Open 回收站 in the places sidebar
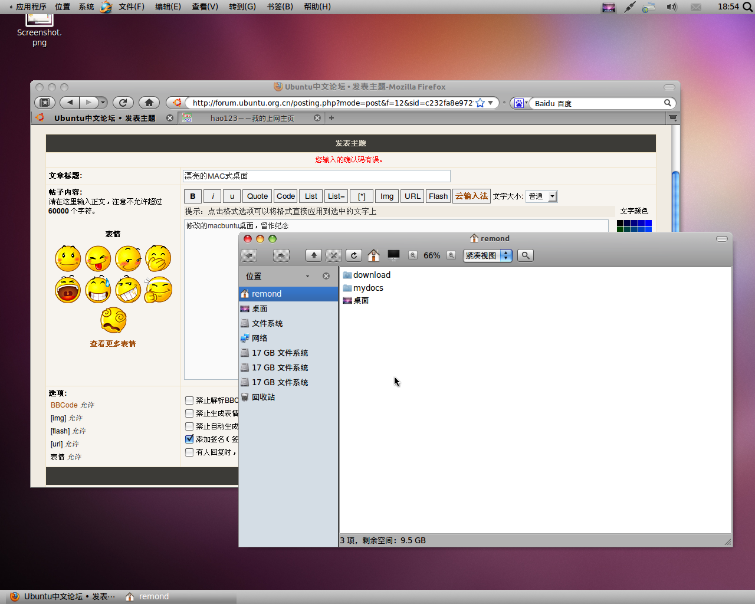755x604 pixels. pos(288,397)
